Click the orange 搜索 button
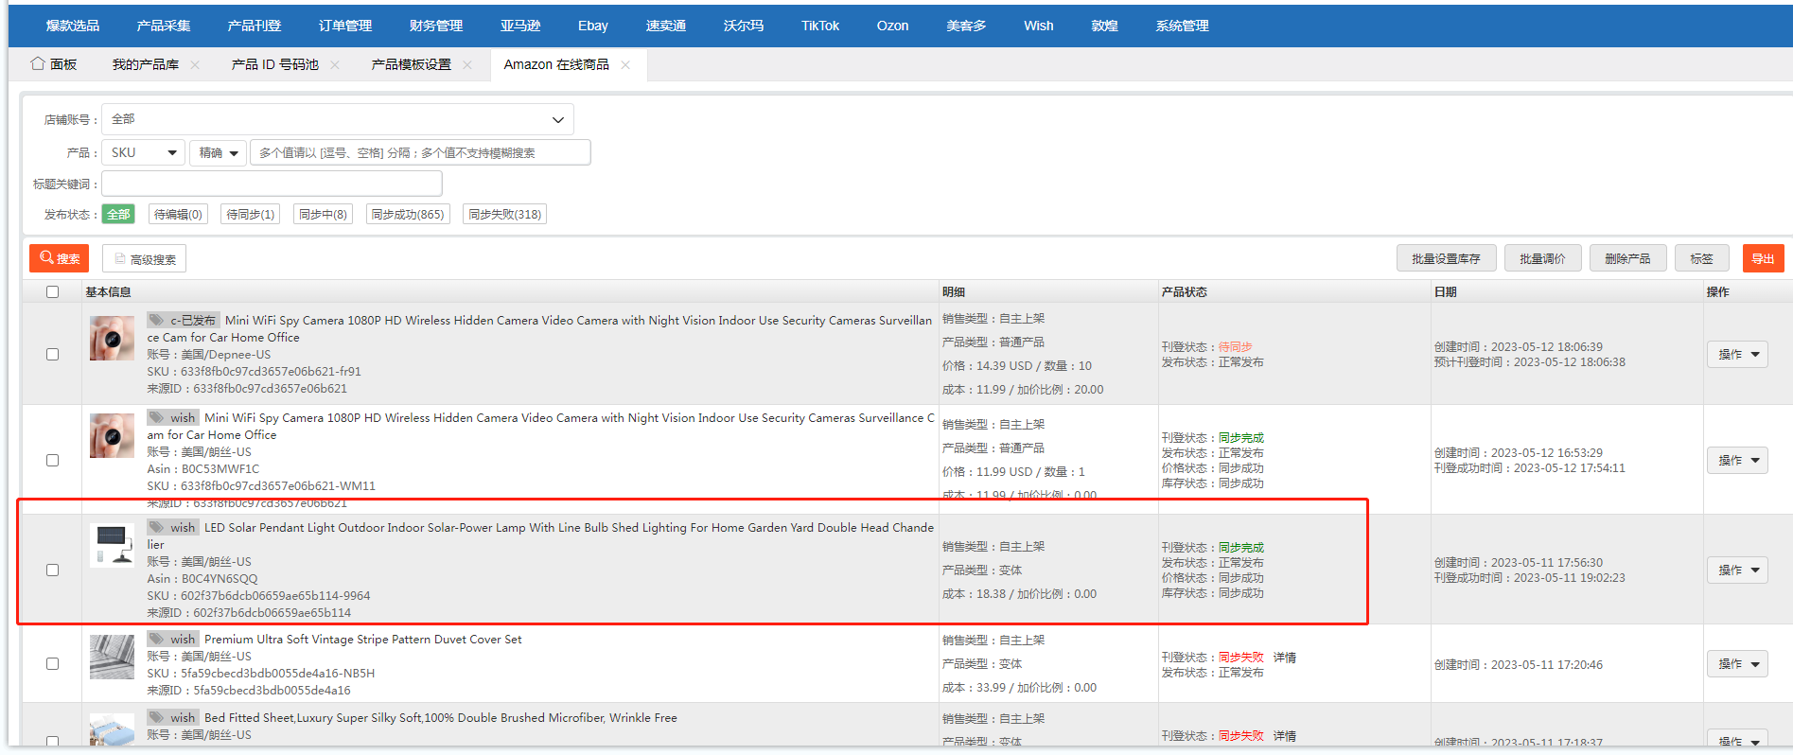The image size is (1793, 755). click(x=60, y=258)
